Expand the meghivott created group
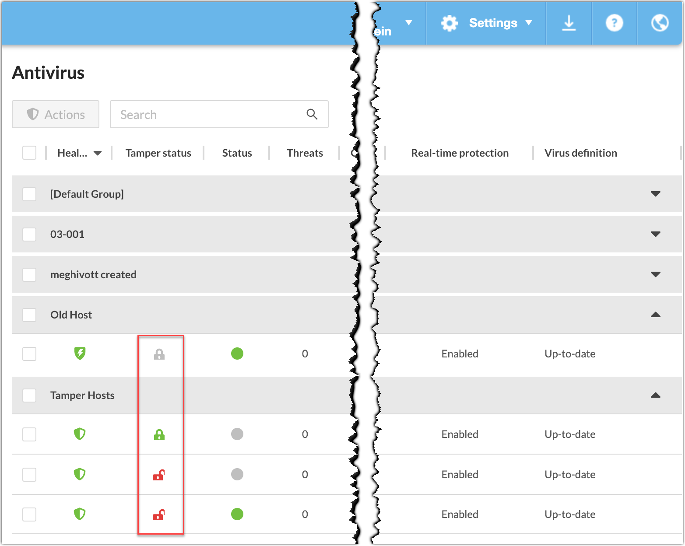Image resolution: width=685 pixels, height=546 pixels. pyautogui.click(x=655, y=274)
